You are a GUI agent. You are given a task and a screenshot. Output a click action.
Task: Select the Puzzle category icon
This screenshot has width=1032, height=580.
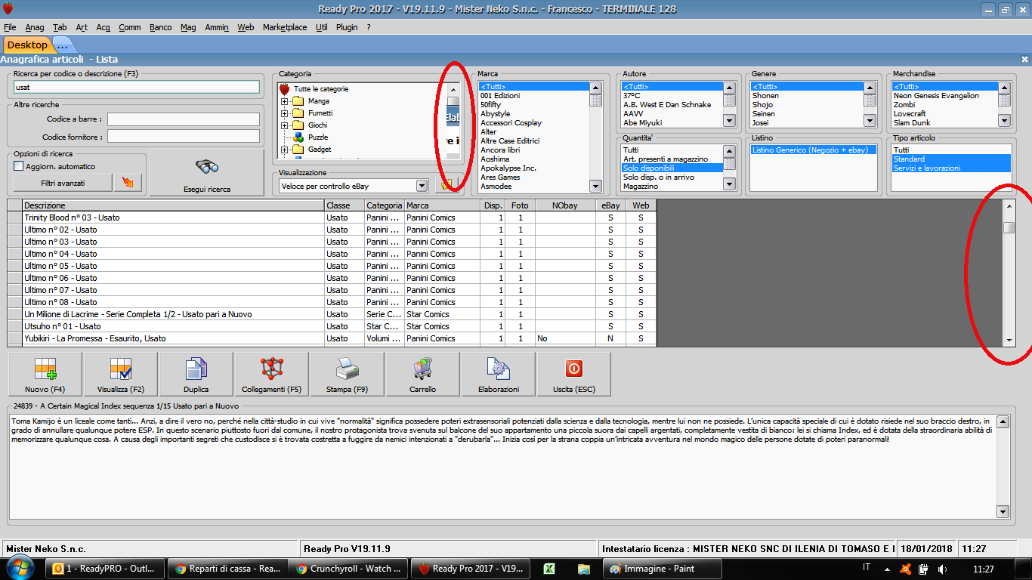(x=298, y=137)
